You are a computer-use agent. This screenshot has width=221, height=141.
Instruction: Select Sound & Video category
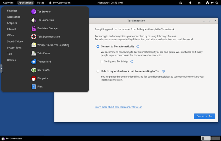pyautogui.click(x=15, y=41)
